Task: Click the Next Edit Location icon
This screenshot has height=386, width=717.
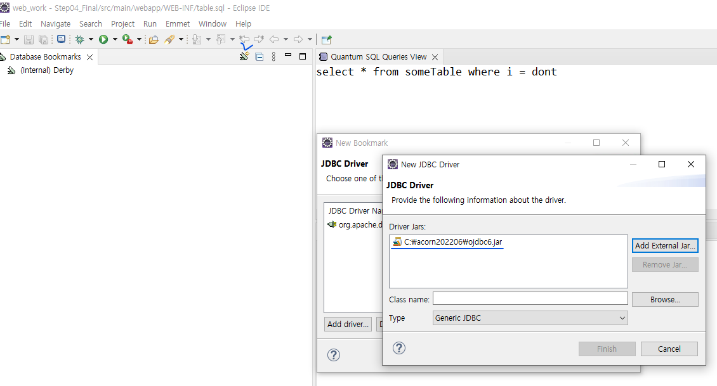Action: point(259,39)
